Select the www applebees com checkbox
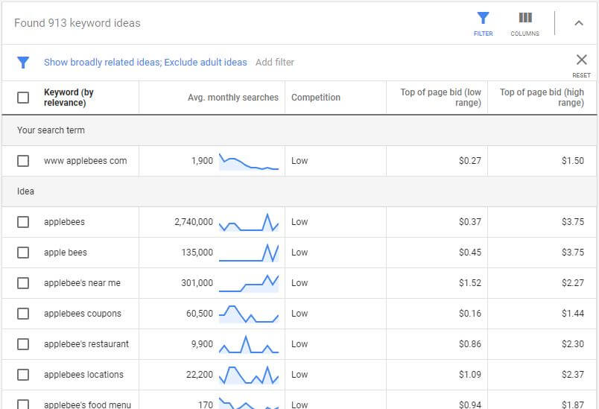Image resolution: width=599 pixels, height=409 pixels. (23, 161)
